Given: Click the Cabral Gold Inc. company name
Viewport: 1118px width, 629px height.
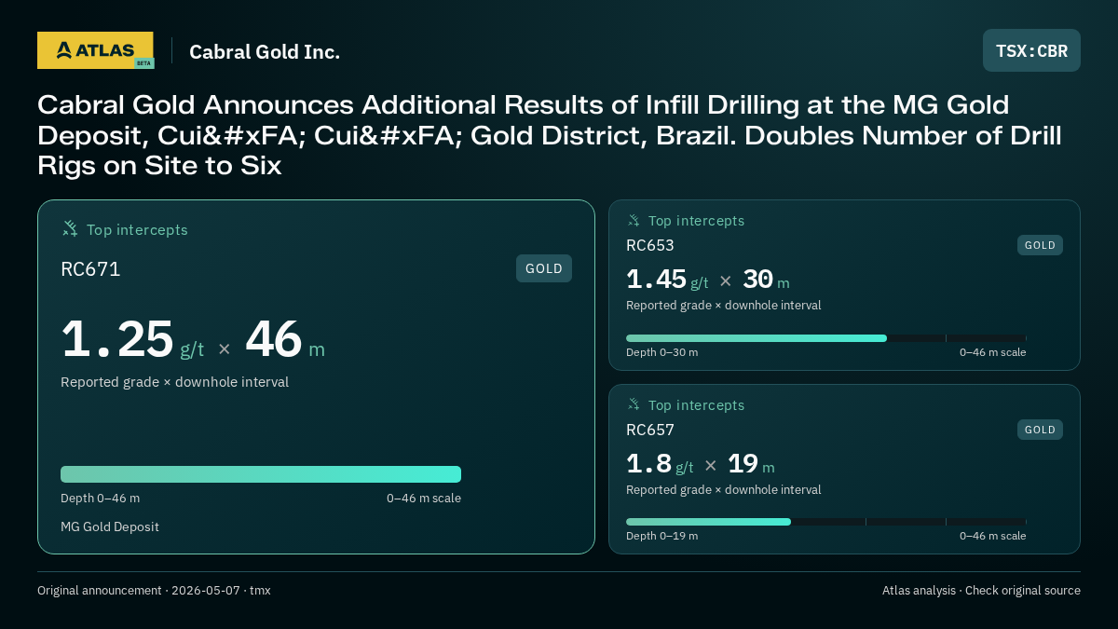Looking at the screenshot, I should [x=265, y=51].
